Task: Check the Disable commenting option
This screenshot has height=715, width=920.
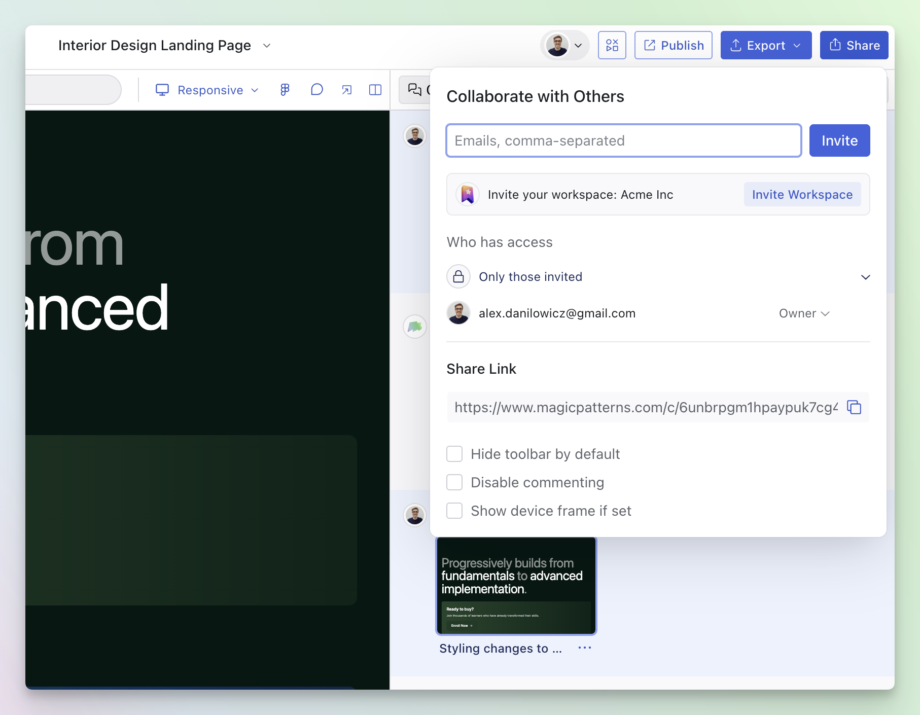Action: 454,482
